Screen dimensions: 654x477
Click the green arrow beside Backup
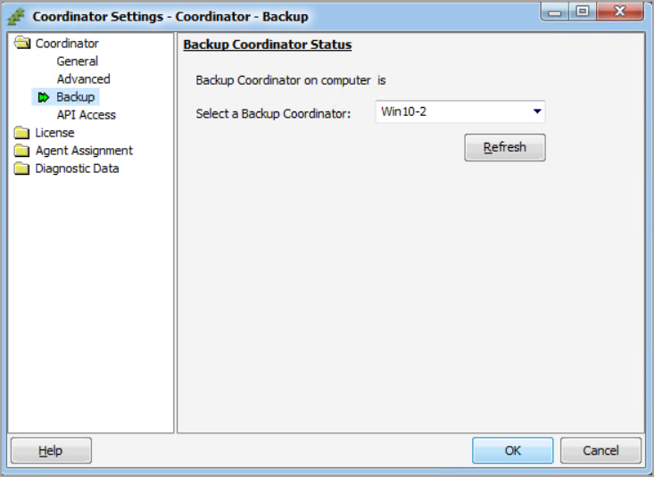(44, 97)
